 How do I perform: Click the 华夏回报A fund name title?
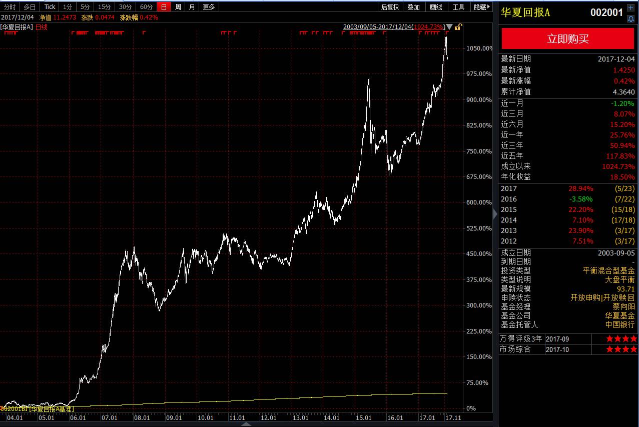[525, 12]
